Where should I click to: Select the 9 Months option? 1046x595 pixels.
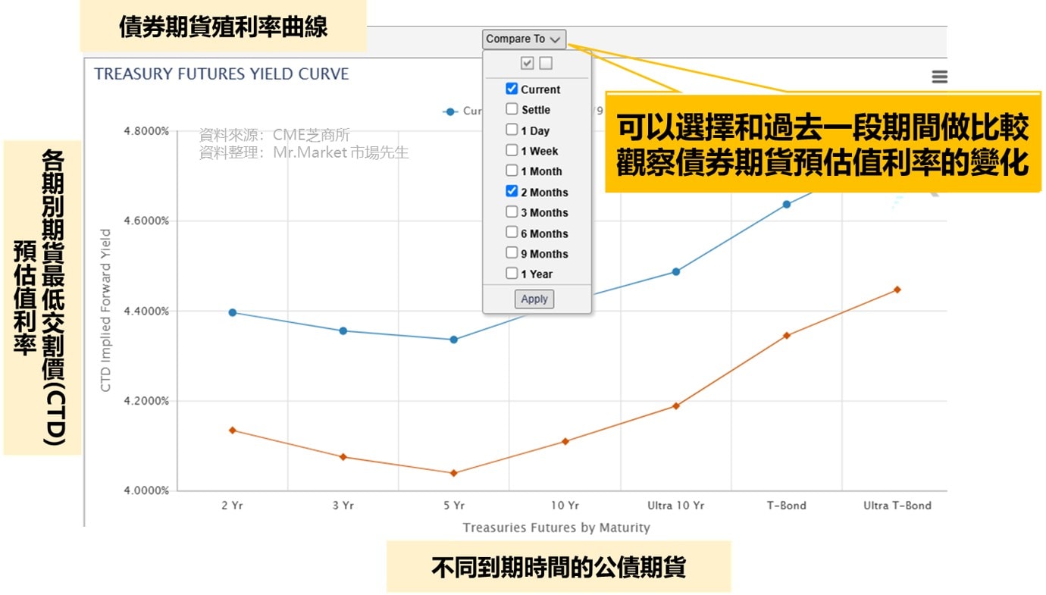tap(512, 253)
